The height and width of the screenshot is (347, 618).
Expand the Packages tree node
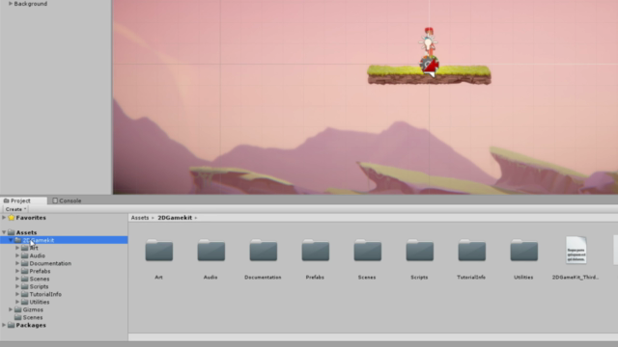tap(4, 325)
